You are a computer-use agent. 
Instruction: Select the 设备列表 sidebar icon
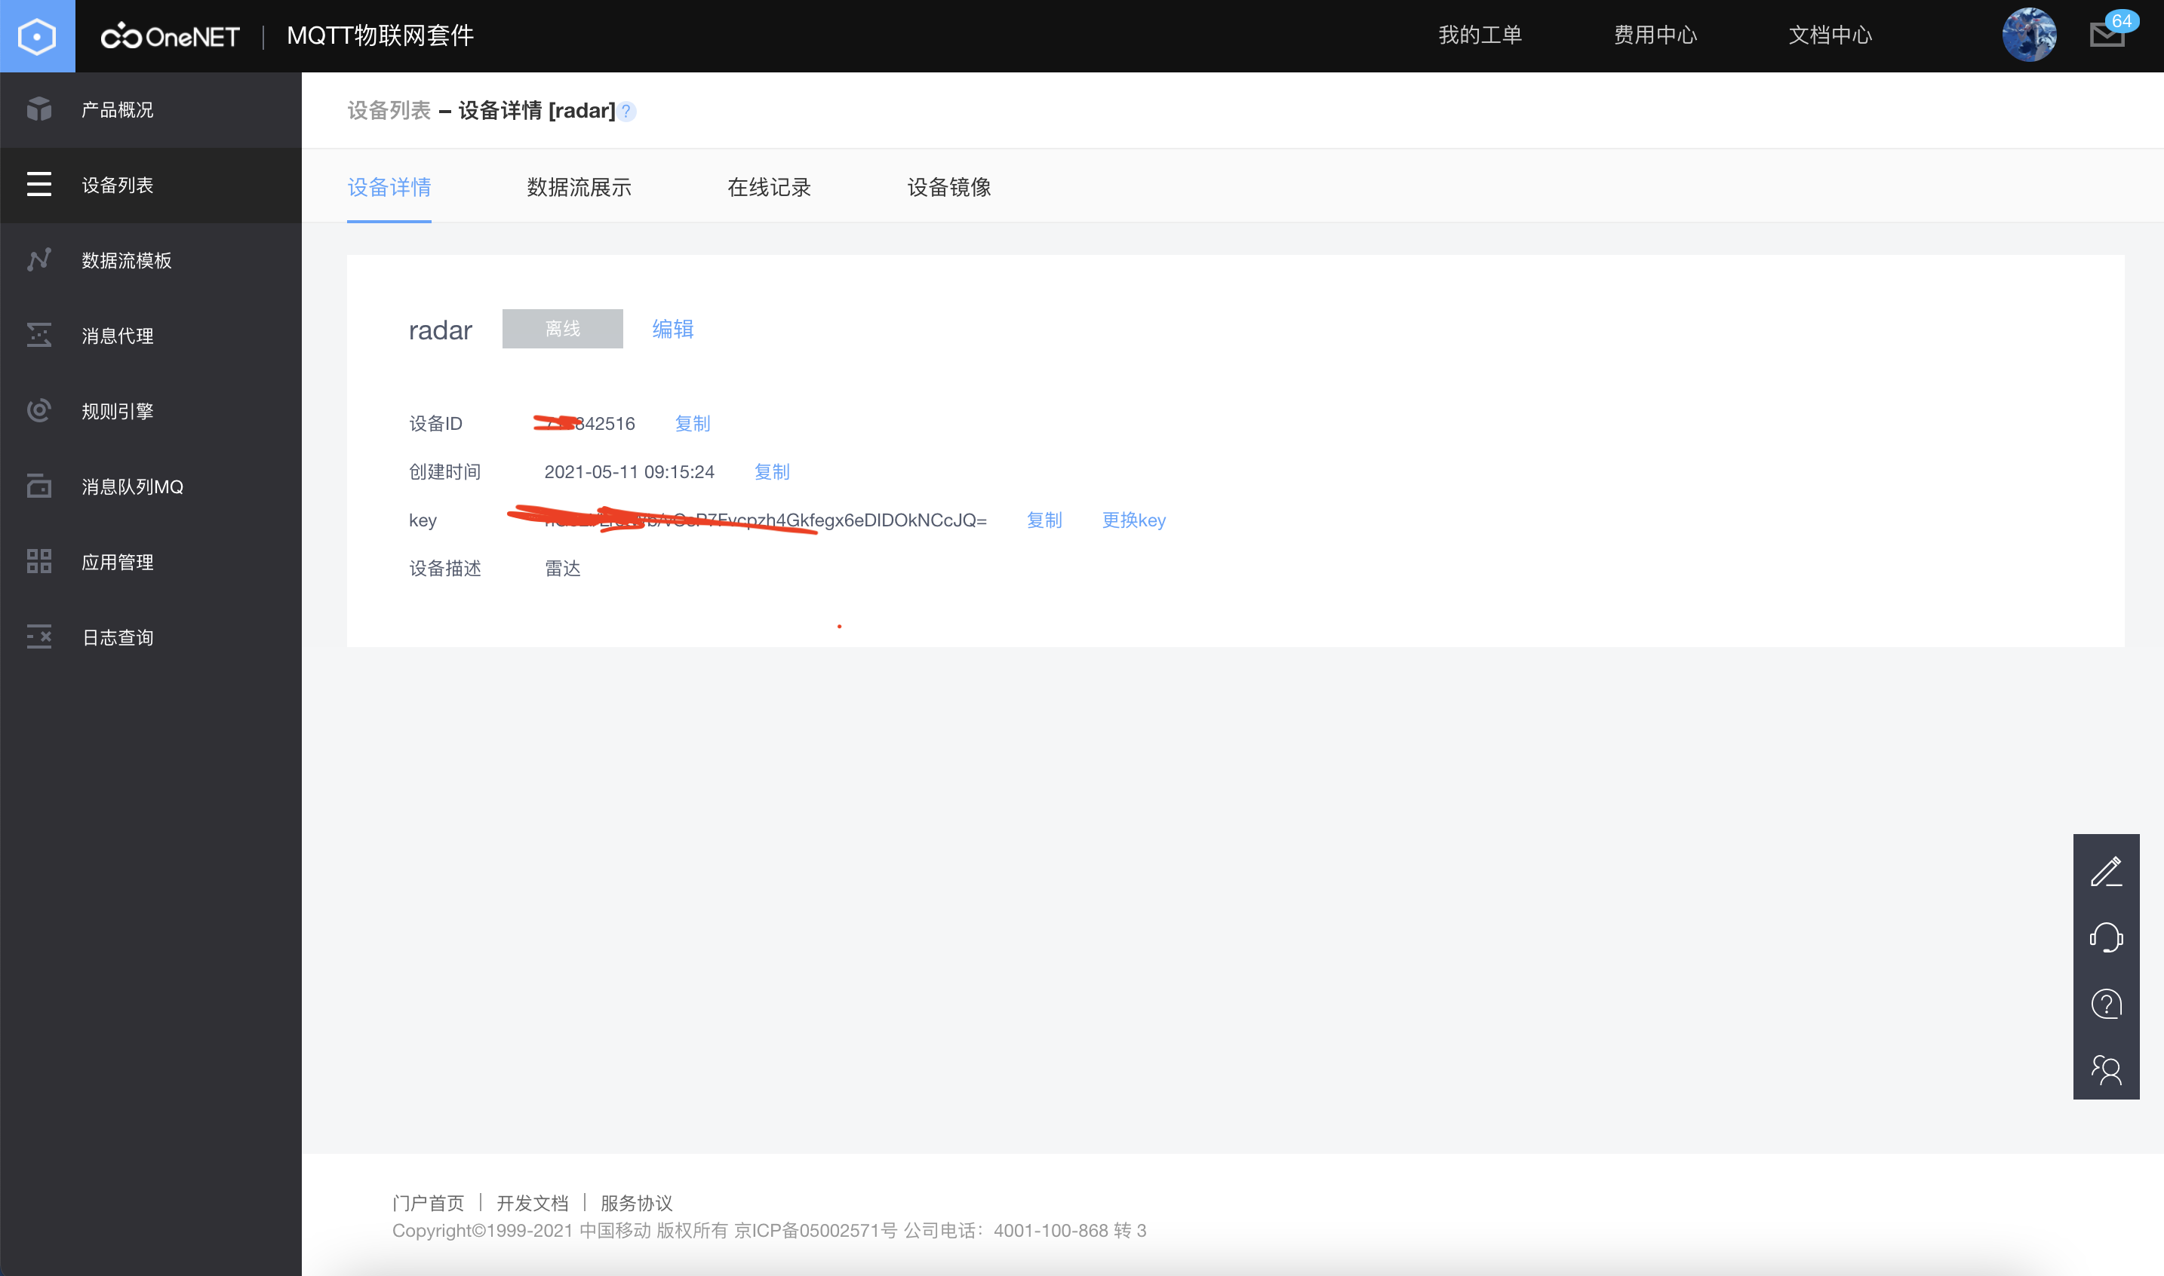coord(38,185)
